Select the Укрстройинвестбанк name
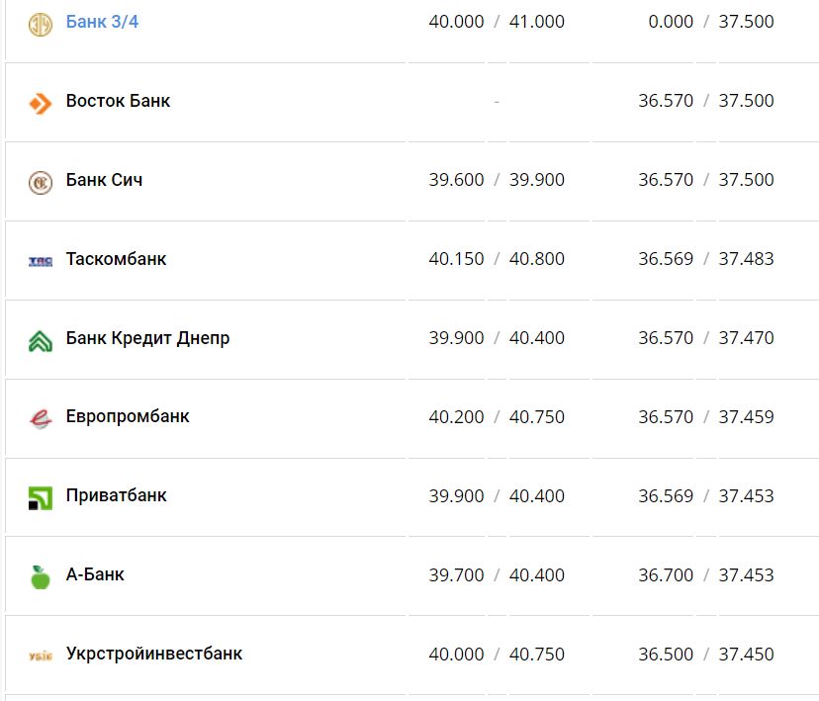This screenshot has height=701, width=819. click(x=153, y=654)
